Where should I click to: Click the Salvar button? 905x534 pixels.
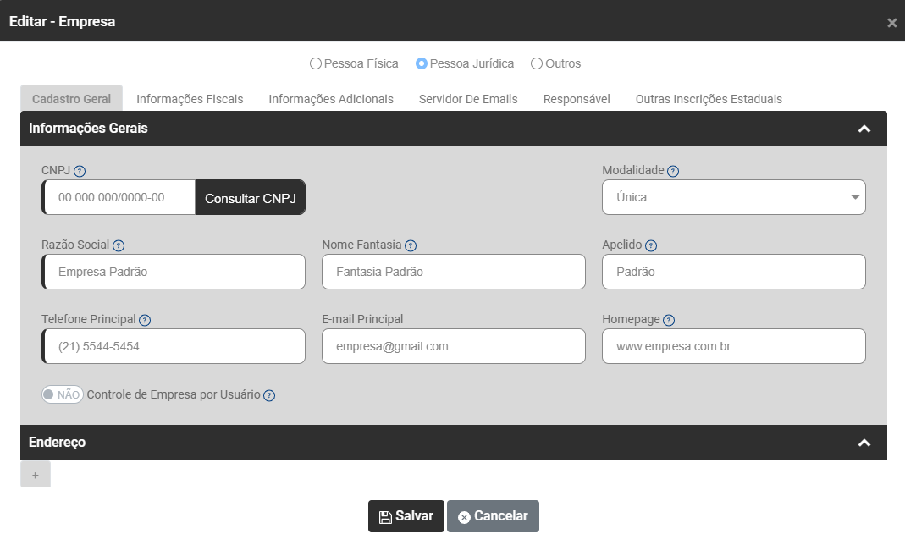pyautogui.click(x=406, y=516)
